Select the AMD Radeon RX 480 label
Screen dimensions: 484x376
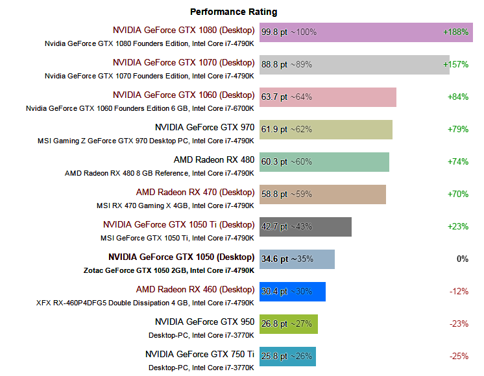(x=214, y=159)
